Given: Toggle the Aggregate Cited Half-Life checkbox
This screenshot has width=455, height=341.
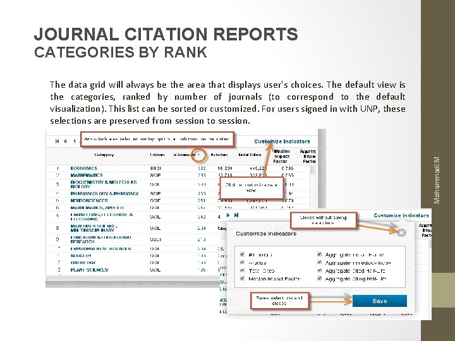Looking at the screenshot, I should [x=319, y=270].
